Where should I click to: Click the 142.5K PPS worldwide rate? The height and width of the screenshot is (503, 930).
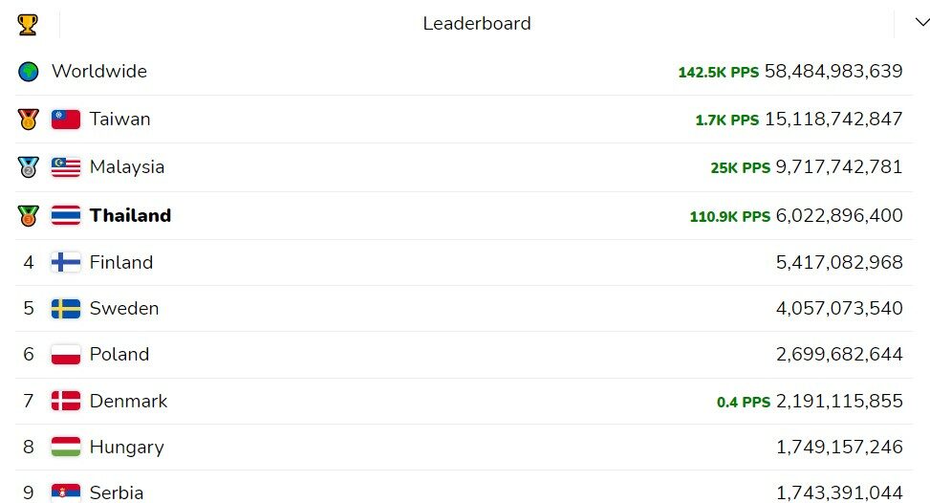(x=718, y=73)
